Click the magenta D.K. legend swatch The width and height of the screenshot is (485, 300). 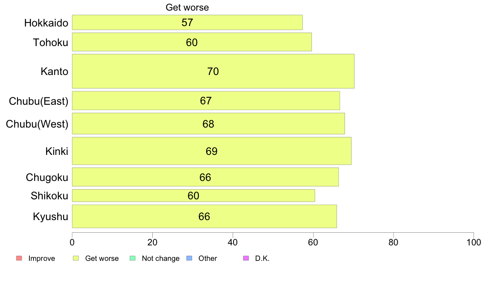pyautogui.click(x=246, y=258)
